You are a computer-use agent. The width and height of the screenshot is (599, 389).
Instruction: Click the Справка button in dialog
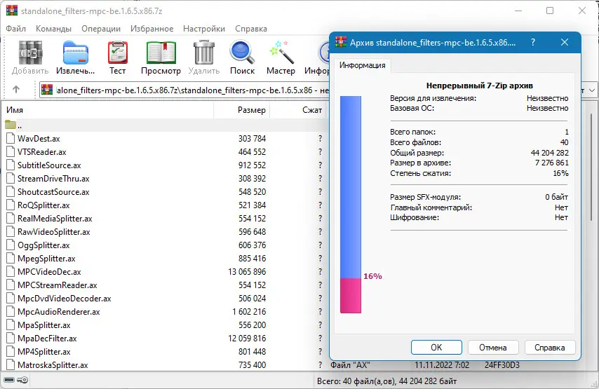(550, 348)
